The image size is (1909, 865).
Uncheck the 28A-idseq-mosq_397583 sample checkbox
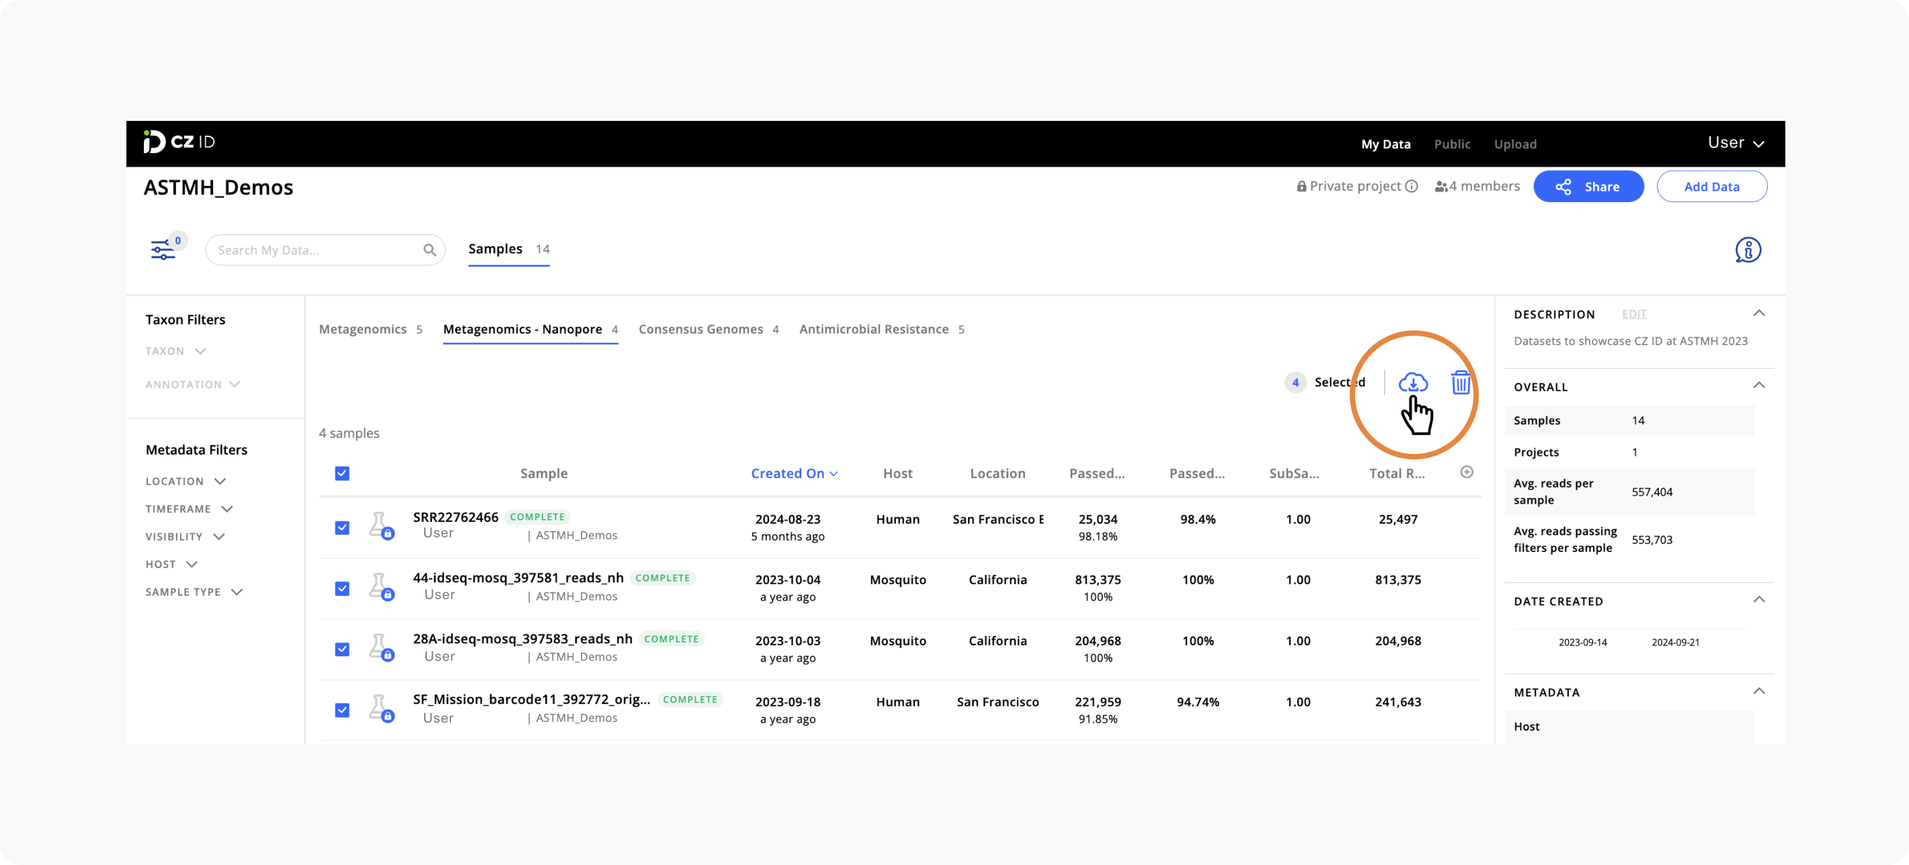pos(341,649)
